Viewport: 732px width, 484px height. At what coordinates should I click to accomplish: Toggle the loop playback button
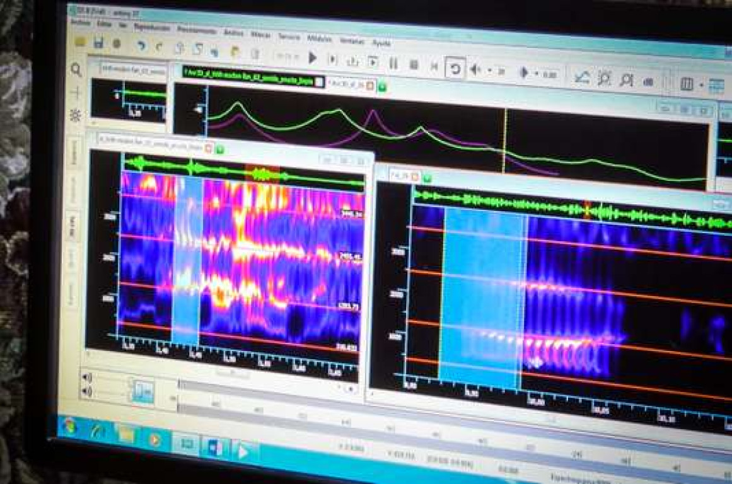click(455, 68)
